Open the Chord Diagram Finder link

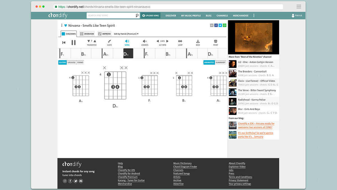(x=185, y=167)
